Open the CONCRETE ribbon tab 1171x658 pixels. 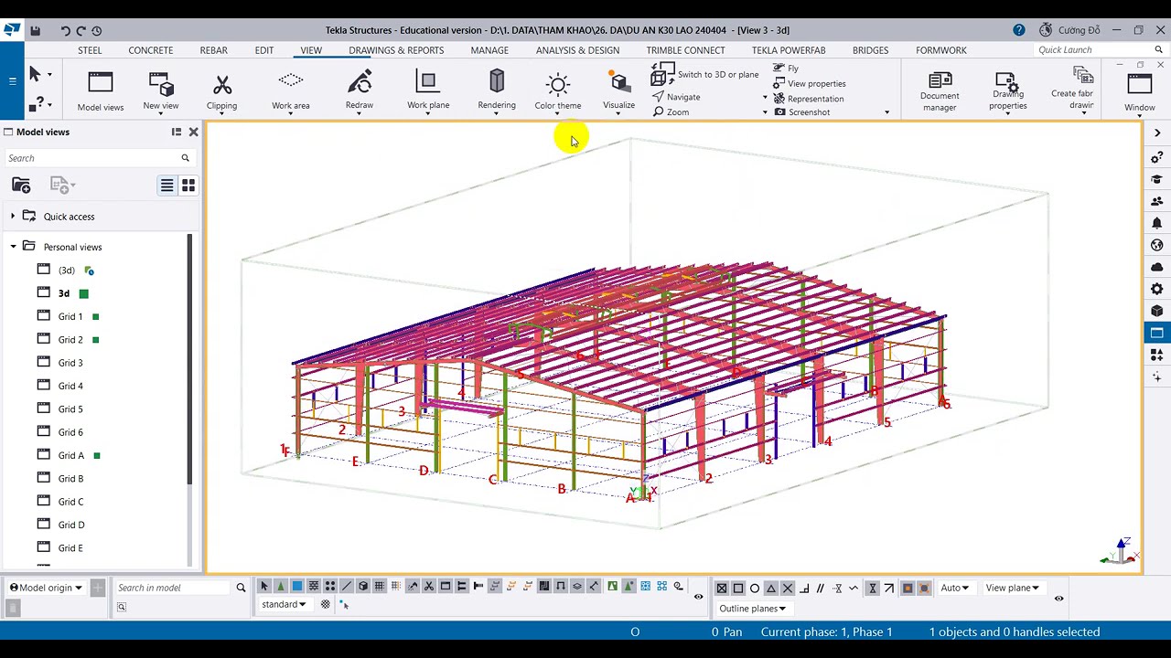tap(151, 50)
